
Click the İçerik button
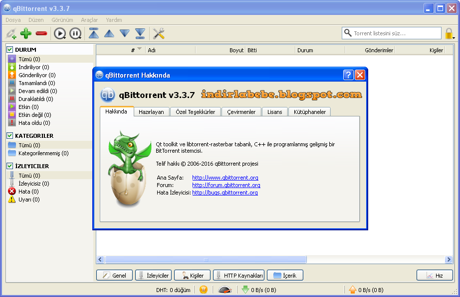click(x=285, y=275)
